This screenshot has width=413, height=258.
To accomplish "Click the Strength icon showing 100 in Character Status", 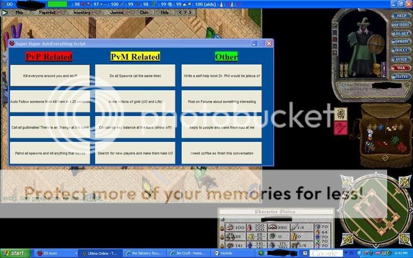I will (230, 227).
